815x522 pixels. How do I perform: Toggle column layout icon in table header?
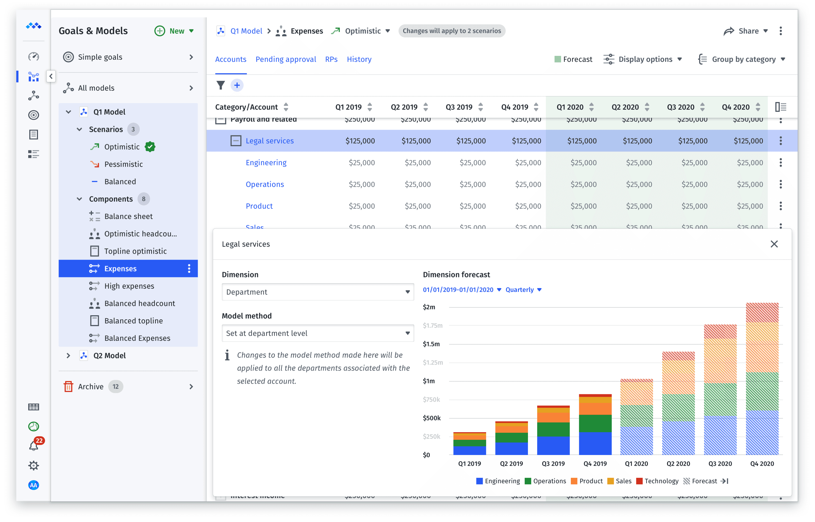pos(781,107)
